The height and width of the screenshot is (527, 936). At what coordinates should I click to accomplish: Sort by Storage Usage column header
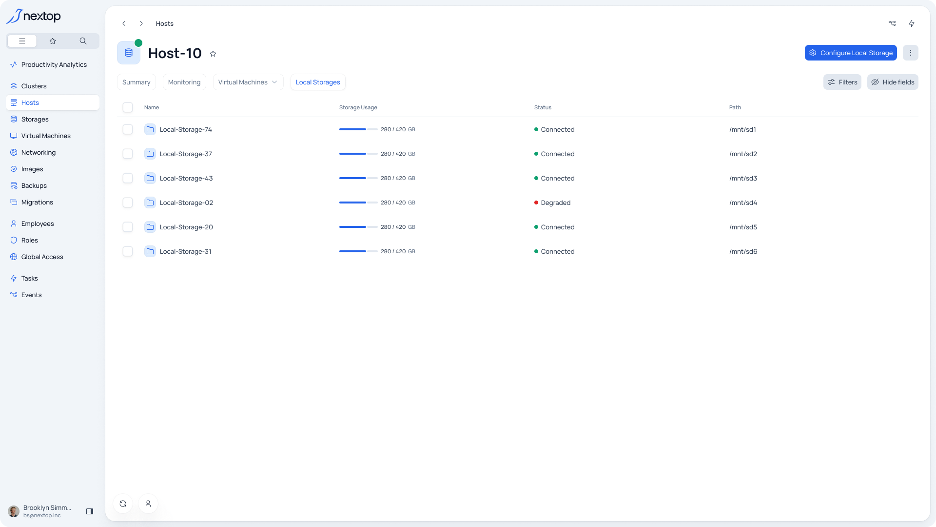(358, 107)
